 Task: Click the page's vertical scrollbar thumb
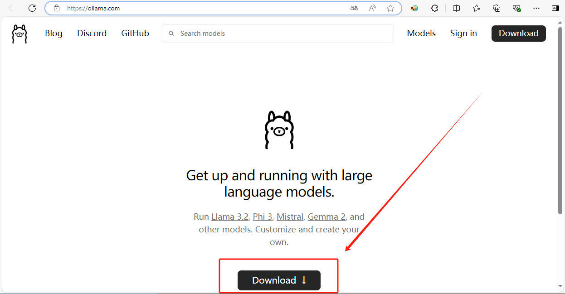click(x=560, y=120)
